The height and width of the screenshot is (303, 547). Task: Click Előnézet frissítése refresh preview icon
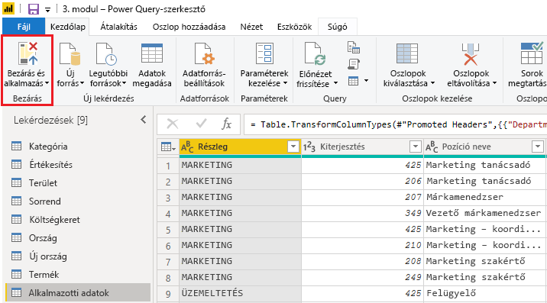[315, 54]
